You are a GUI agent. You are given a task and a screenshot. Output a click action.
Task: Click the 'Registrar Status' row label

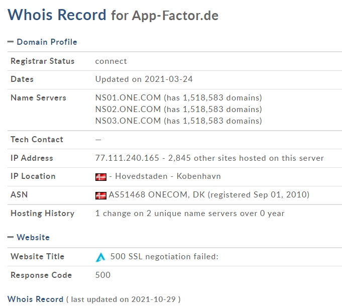click(x=43, y=61)
